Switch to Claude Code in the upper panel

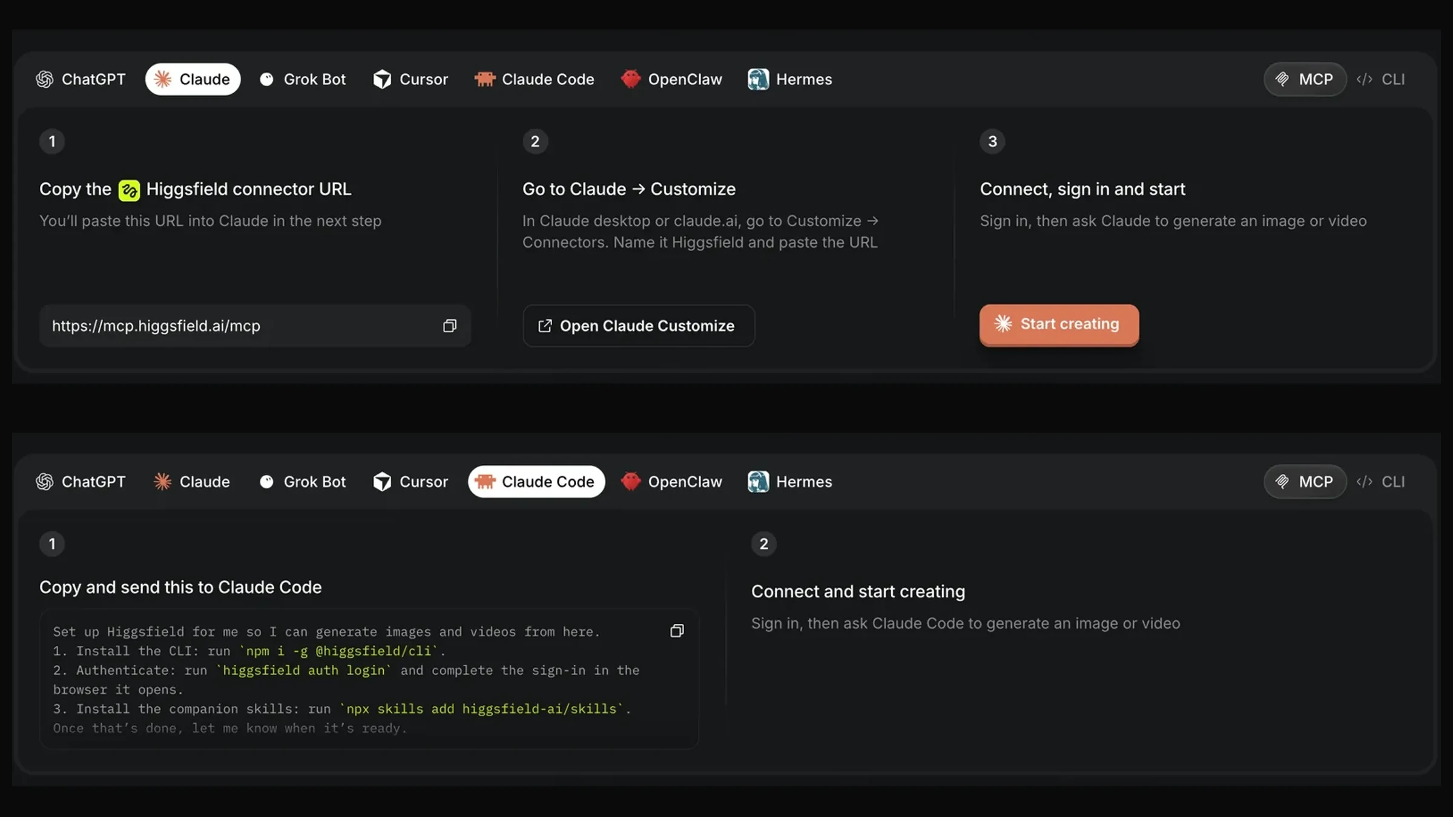pos(535,79)
